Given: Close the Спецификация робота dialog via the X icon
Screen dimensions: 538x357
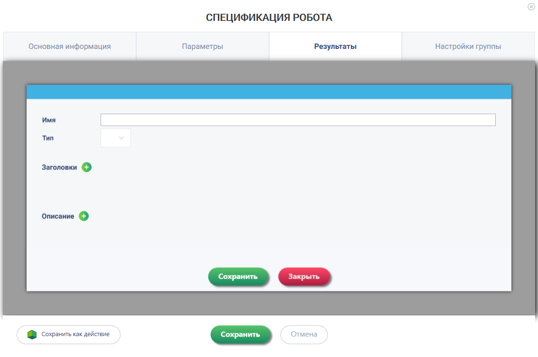Looking at the screenshot, I should (531, 7).
